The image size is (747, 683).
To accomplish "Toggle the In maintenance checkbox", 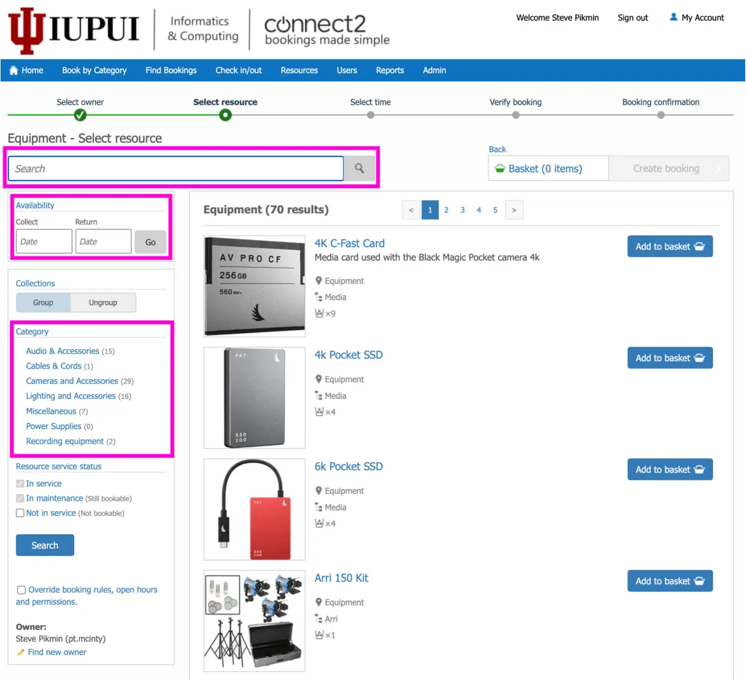I will pyautogui.click(x=20, y=499).
